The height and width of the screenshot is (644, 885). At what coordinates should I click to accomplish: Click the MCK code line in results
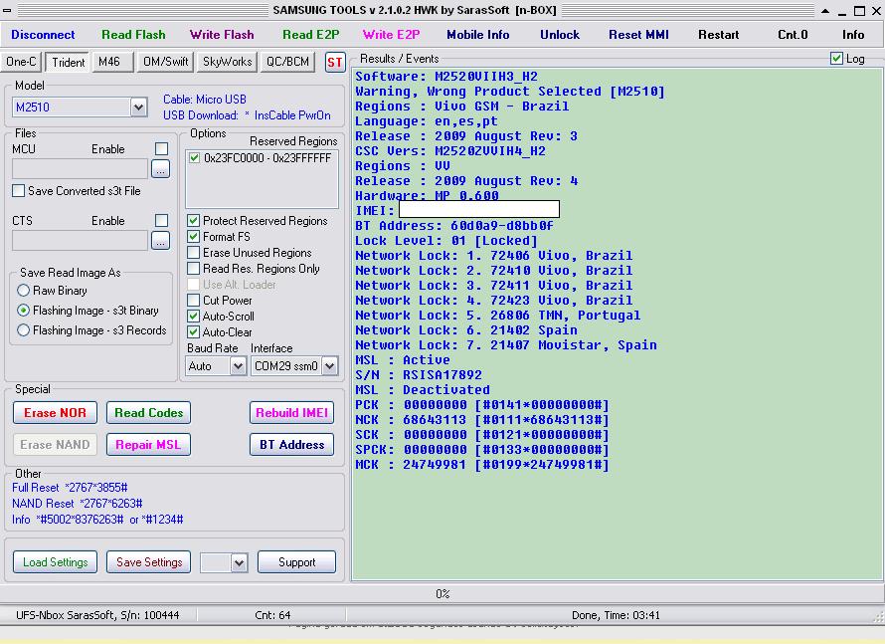(x=482, y=465)
